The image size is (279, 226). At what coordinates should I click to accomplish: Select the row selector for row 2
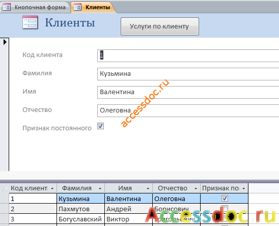(5, 209)
